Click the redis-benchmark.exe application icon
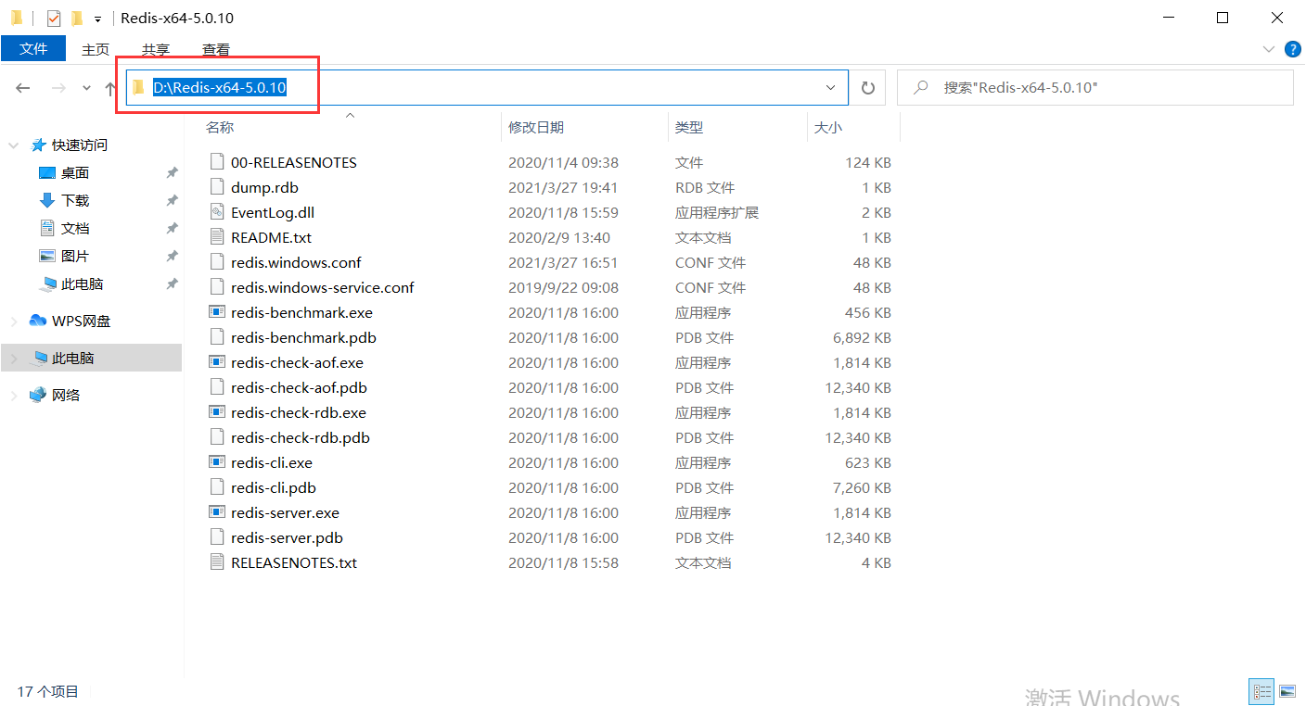The height and width of the screenshot is (706, 1306). [217, 312]
